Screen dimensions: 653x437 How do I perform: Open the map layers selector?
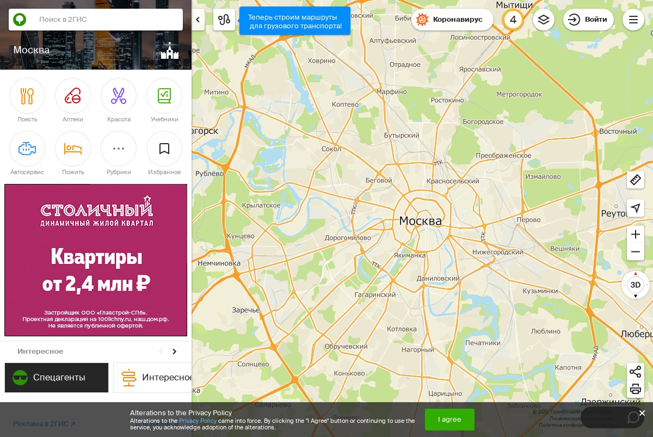pos(544,20)
